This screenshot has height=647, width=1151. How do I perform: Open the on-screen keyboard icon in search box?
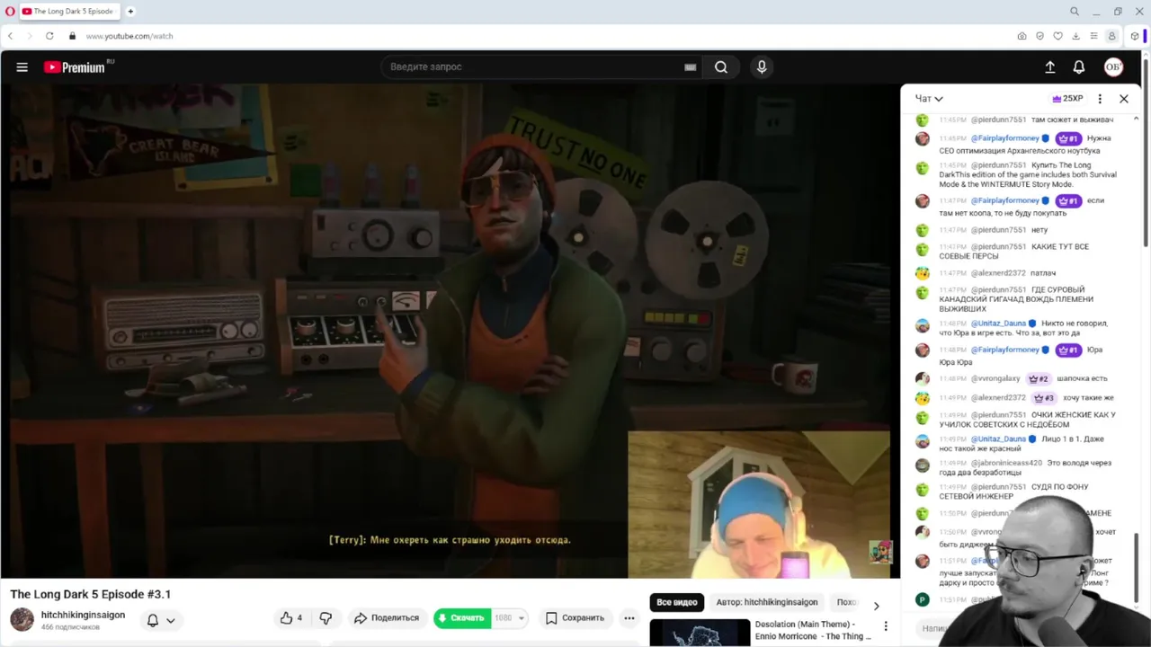pos(690,66)
